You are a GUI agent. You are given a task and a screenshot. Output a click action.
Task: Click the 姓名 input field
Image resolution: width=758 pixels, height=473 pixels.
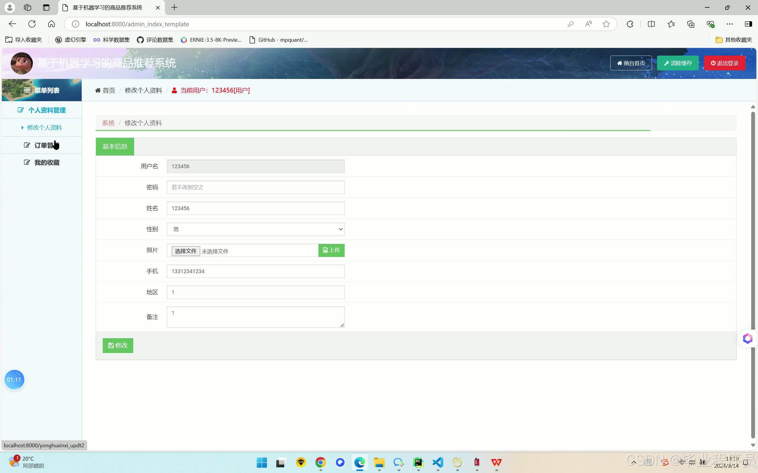[256, 208]
